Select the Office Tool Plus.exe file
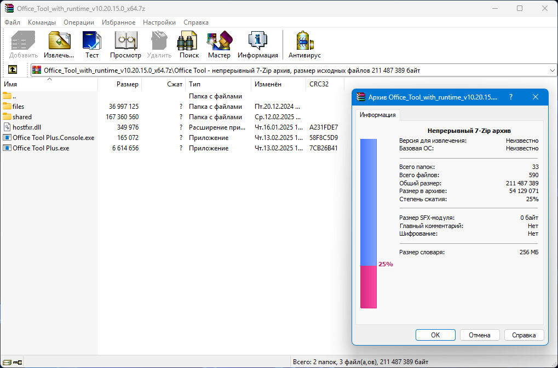558x368 pixels. tap(41, 148)
